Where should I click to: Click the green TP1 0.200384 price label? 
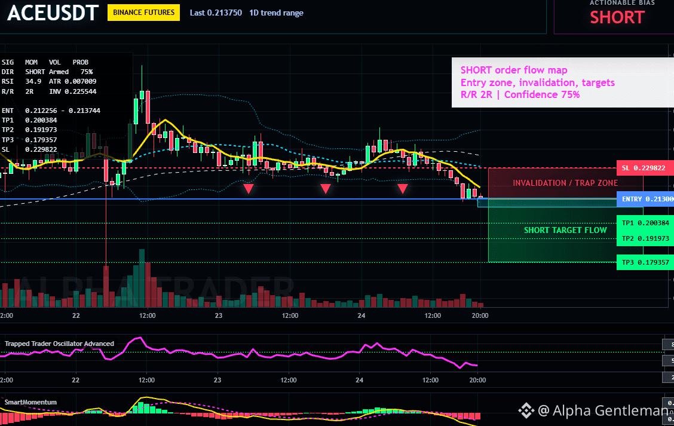[645, 223]
